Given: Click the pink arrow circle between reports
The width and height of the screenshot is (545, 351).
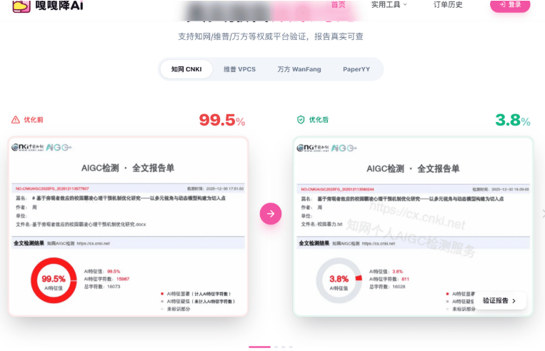Looking at the screenshot, I should tap(271, 213).
